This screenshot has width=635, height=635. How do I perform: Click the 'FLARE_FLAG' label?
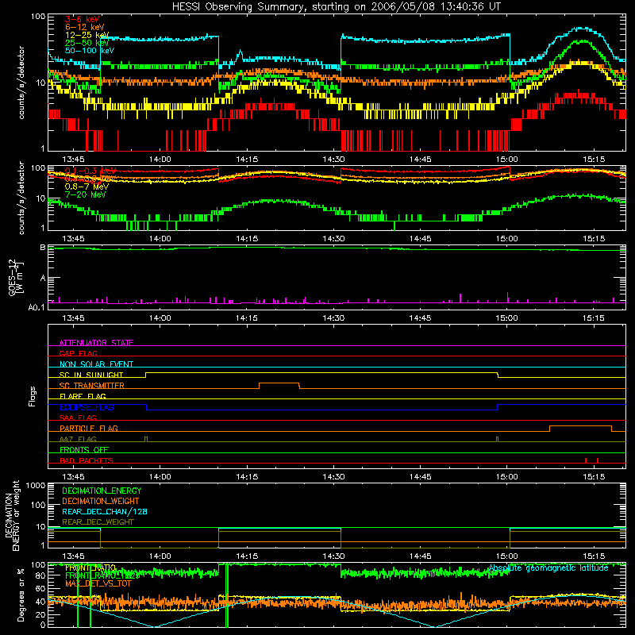click(83, 396)
